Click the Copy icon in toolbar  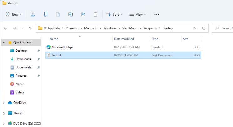click(x=45, y=14)
